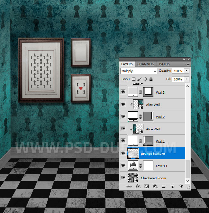Image resolution: width=209 pixels, height=213 pixels.
Task: Click the Link Layers icon
Action: point(129,186)
